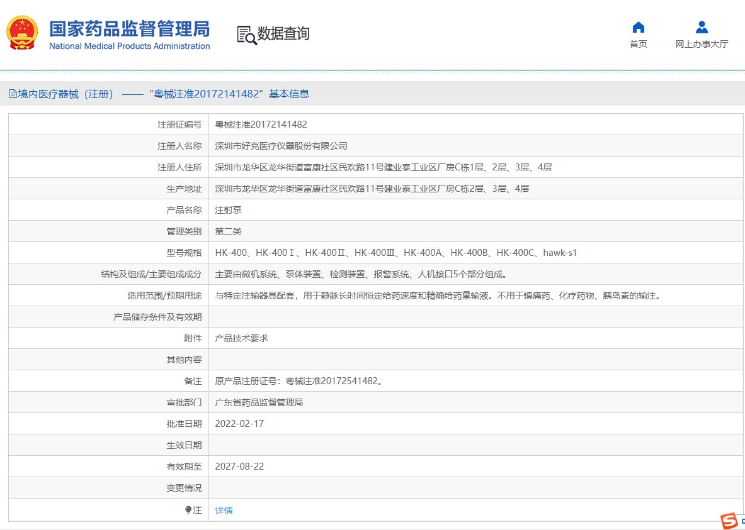Click the 数据查询 heading text
This screenshot has width=745, height=530.
coord(283,34)
